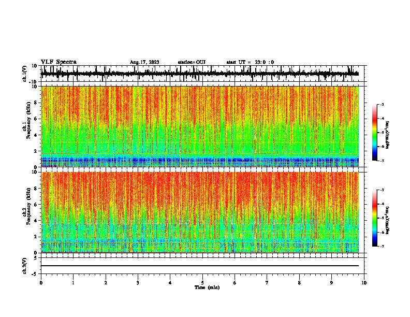The height and width of the screenshot is (317, 410).
Task: Click the ch.1 frequency axis tick "8"
Action: tap(36, 103)
